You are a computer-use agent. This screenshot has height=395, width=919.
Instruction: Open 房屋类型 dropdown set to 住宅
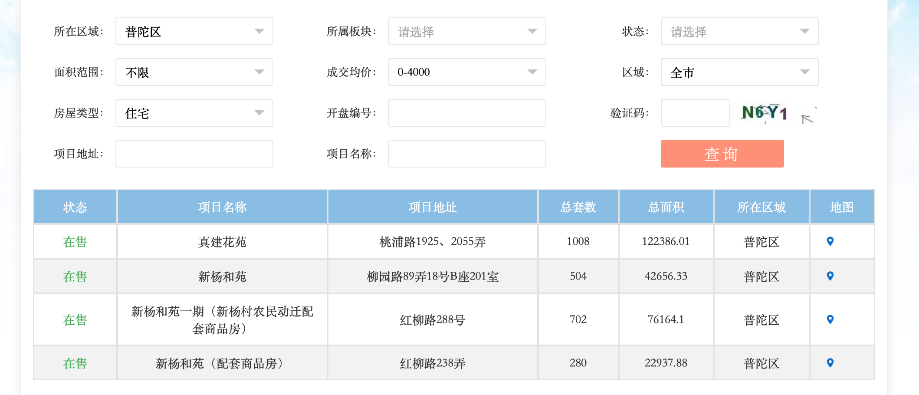click(x=194, y=113)
